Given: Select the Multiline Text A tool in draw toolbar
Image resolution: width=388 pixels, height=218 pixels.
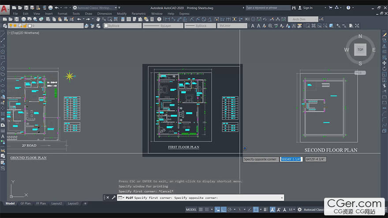Looking at the screenshot, I should [x=3, y=137].
